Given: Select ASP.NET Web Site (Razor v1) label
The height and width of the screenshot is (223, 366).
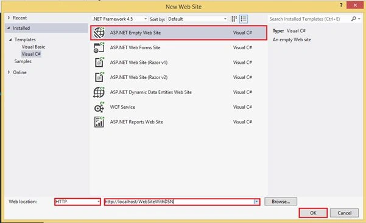Looking at the screenshot, I should click(139, 63).
